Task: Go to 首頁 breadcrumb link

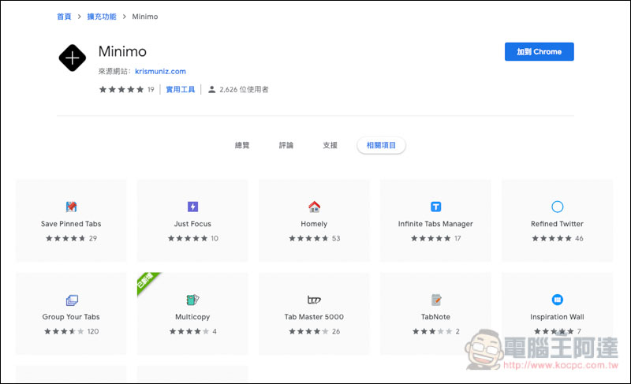Action: (x=64, y=17)
